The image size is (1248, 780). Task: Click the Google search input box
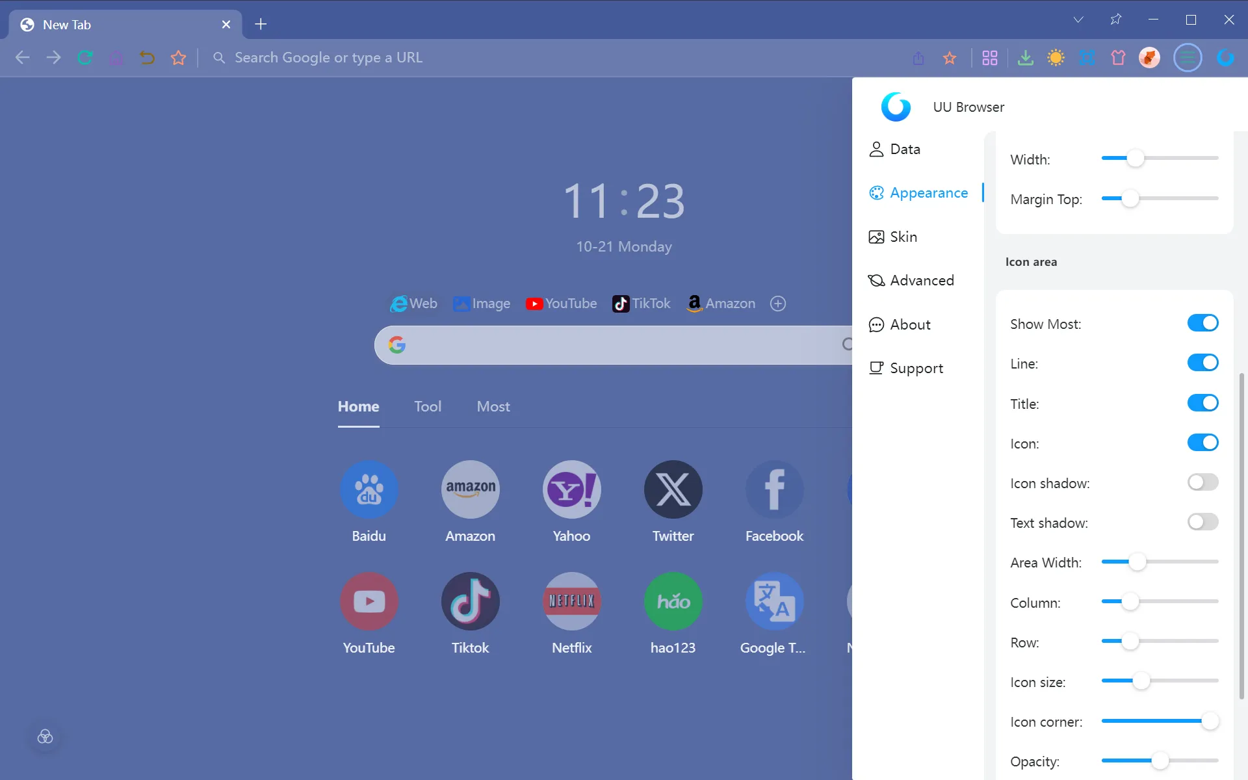(613, 344)
